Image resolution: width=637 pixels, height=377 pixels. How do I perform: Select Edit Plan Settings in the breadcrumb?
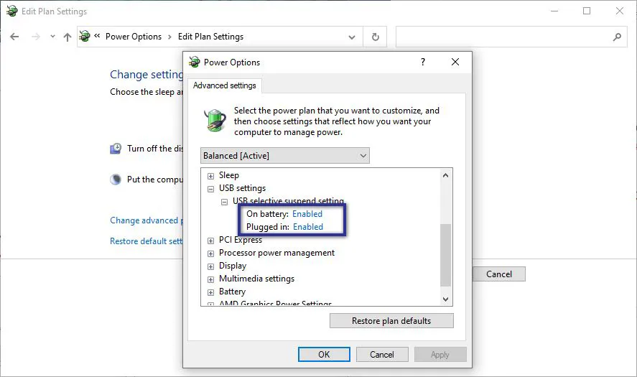(210, 37)
